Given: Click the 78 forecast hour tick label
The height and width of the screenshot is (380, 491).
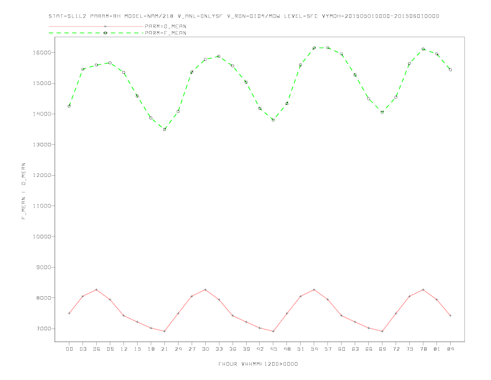Looking at the screenshot, I should click(x=423, y=349).
